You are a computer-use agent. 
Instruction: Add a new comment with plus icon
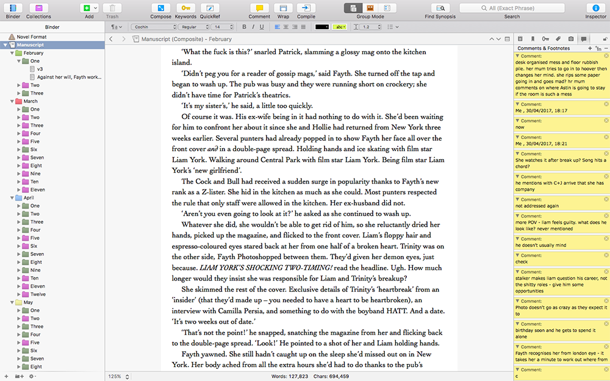(x=590, y=48)
